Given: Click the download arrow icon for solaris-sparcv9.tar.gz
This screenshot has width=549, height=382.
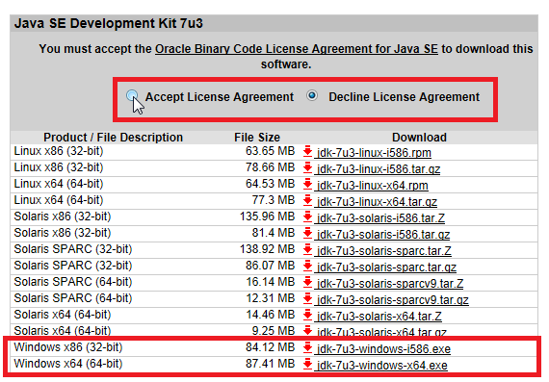Looking at the screenshot, I should (x=308, y=298).
